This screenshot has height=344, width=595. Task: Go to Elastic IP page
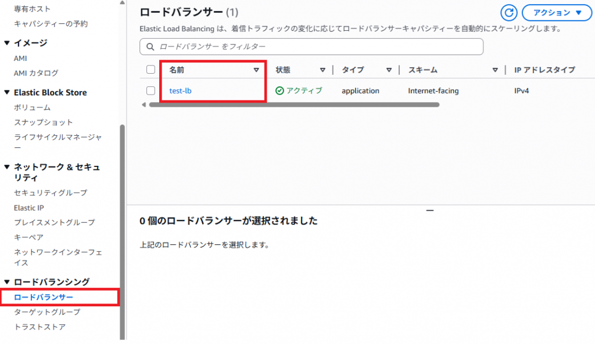29,208
